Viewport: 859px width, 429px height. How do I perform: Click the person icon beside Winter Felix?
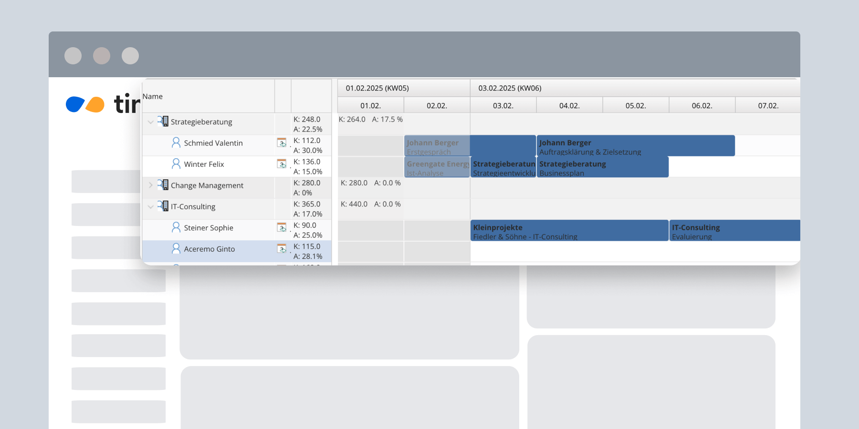pos(176,164)
